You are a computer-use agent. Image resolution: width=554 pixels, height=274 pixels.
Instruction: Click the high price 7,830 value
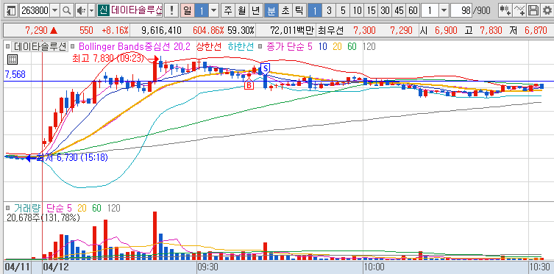[x=491, y=30]
